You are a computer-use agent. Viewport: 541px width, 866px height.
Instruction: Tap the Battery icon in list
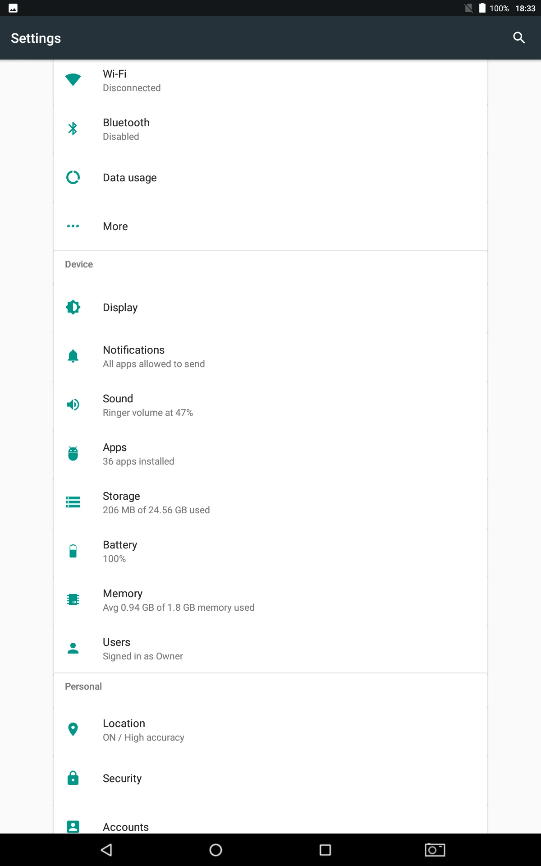click(x=73, y=551)
